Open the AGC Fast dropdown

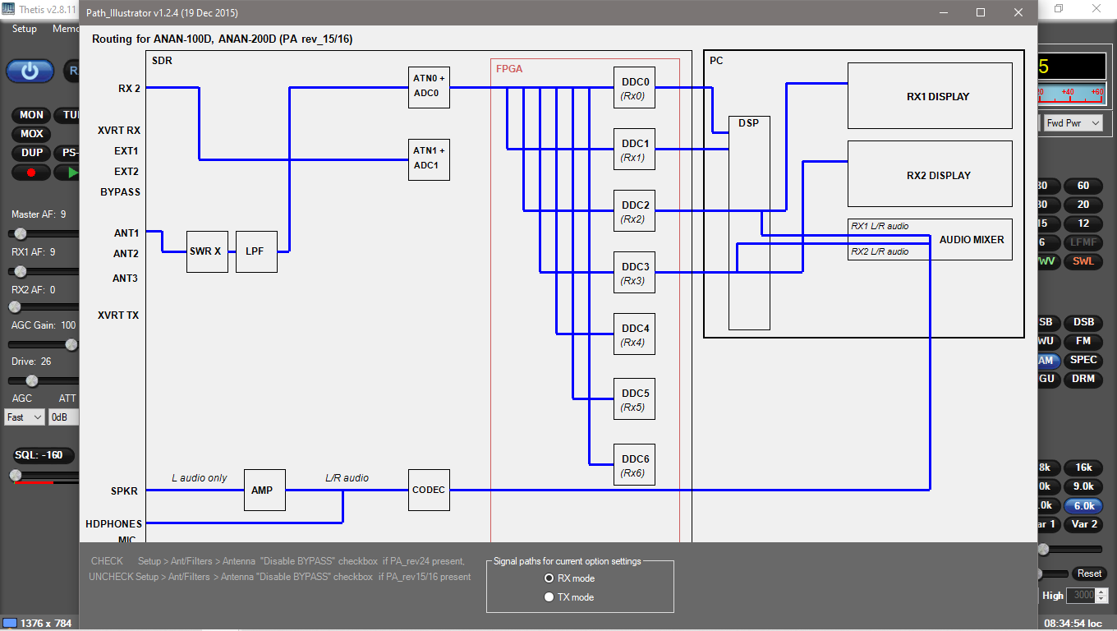(25, 417)
